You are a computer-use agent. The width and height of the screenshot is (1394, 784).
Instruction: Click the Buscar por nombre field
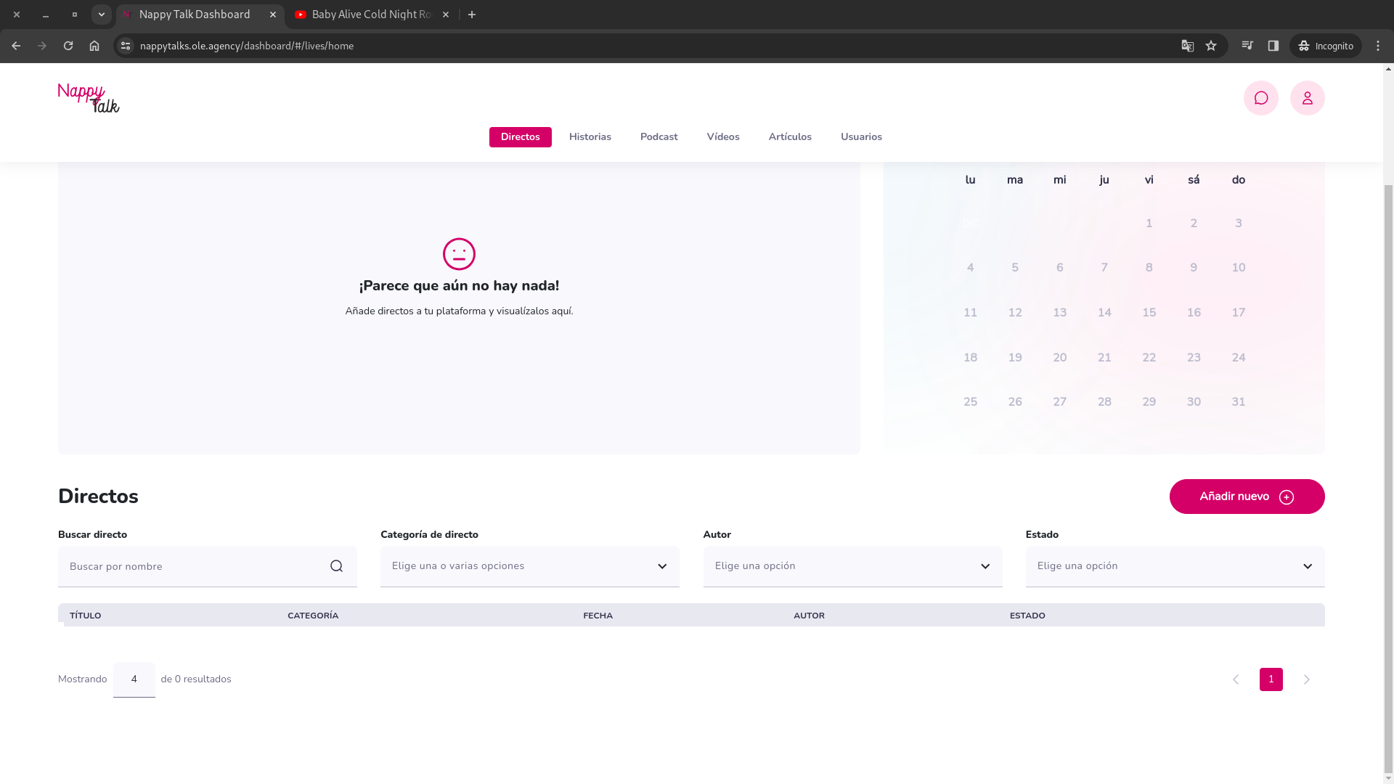click(x=192, y=566)
